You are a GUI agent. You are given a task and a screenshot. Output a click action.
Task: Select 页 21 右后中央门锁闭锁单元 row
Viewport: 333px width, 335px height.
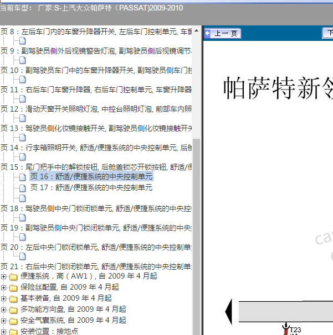coord(96,266)
